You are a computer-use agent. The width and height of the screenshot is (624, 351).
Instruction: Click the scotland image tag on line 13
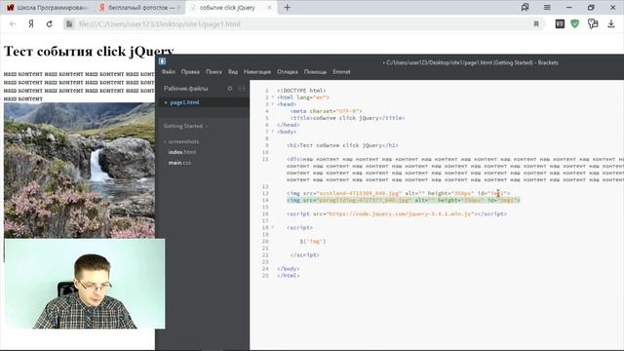399,193
